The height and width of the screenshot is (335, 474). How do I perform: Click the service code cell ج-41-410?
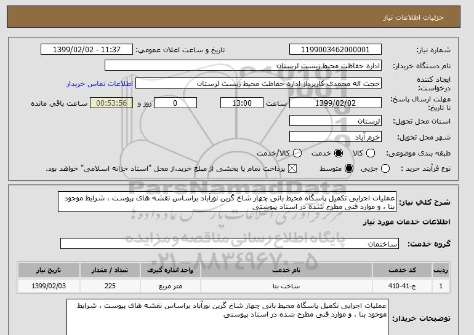pyautogui.click(x=402, y=286)
